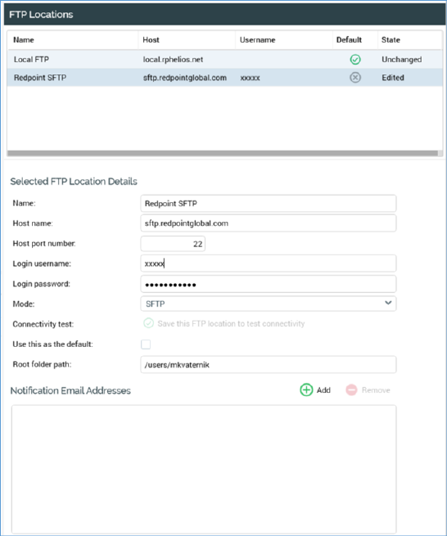Click the Login username field
This screenshot has width=447, height=536.
tap(269, 263)
